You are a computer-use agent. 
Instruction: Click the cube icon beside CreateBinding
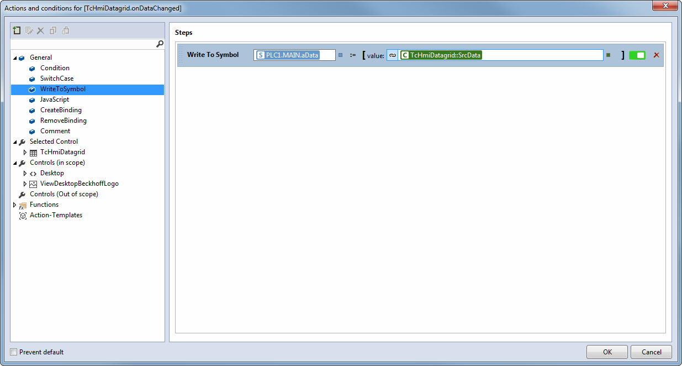(x=32, y=110)
